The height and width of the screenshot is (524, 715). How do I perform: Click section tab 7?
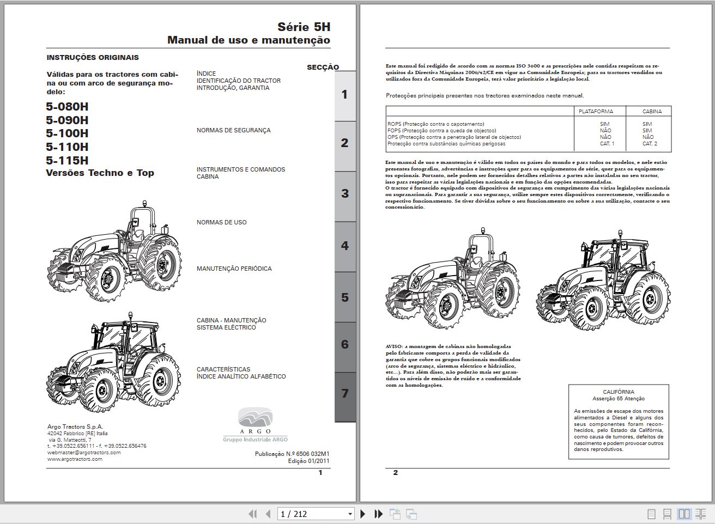pos(344,393)
